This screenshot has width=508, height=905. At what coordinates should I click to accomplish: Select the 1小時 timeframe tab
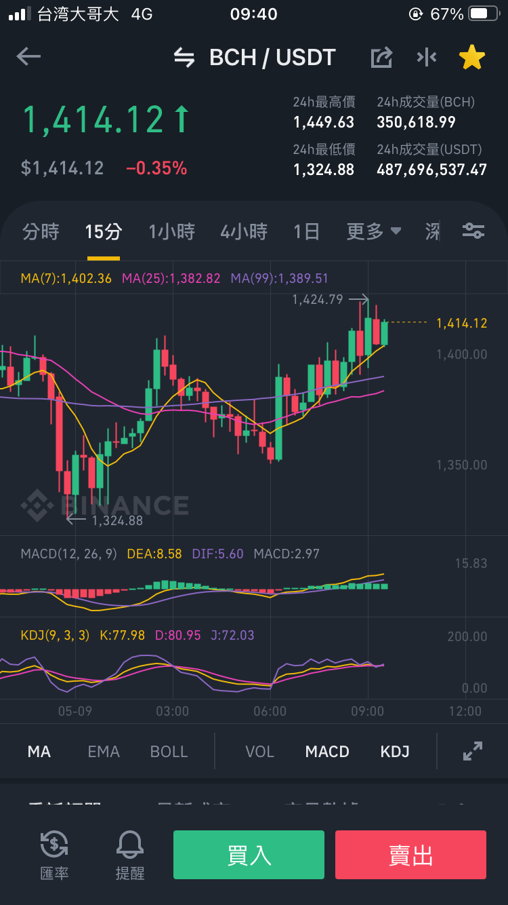pos(172,231)
